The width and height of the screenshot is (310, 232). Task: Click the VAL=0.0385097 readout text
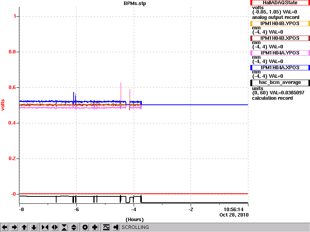[288, 93]
